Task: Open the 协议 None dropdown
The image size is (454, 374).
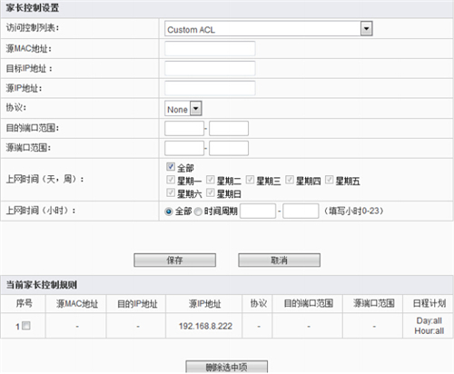Action: (x=183, y=109)
